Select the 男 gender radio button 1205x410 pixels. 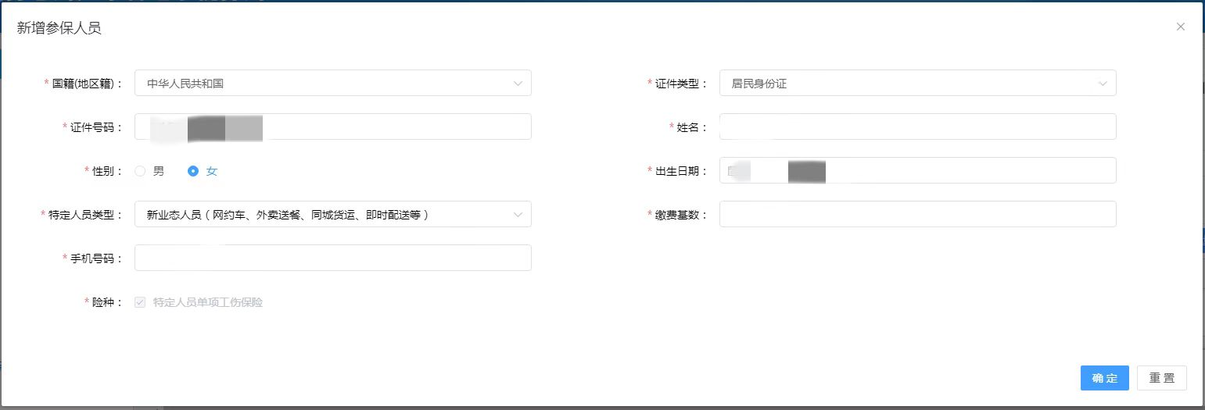[x=141, y=171]
